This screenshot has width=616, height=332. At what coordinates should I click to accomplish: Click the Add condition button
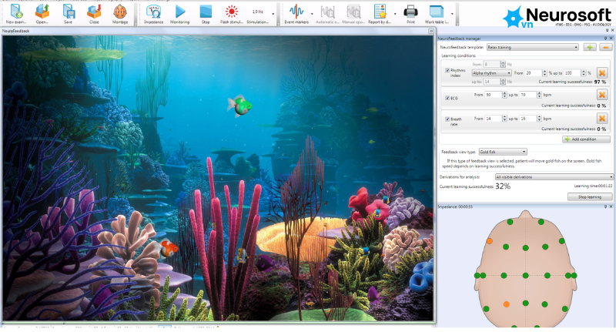pos(586,139)
